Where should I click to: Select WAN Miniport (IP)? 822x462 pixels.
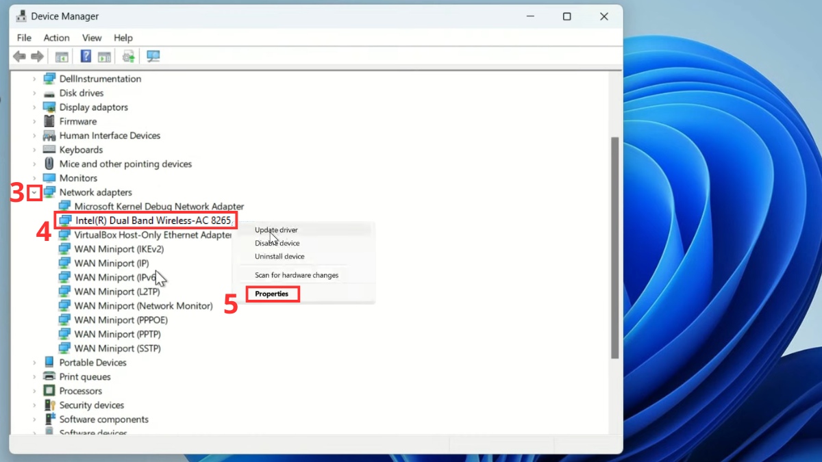tap(112, 263)
